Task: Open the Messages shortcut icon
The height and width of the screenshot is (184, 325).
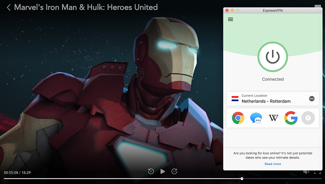Action: (256, 118)
